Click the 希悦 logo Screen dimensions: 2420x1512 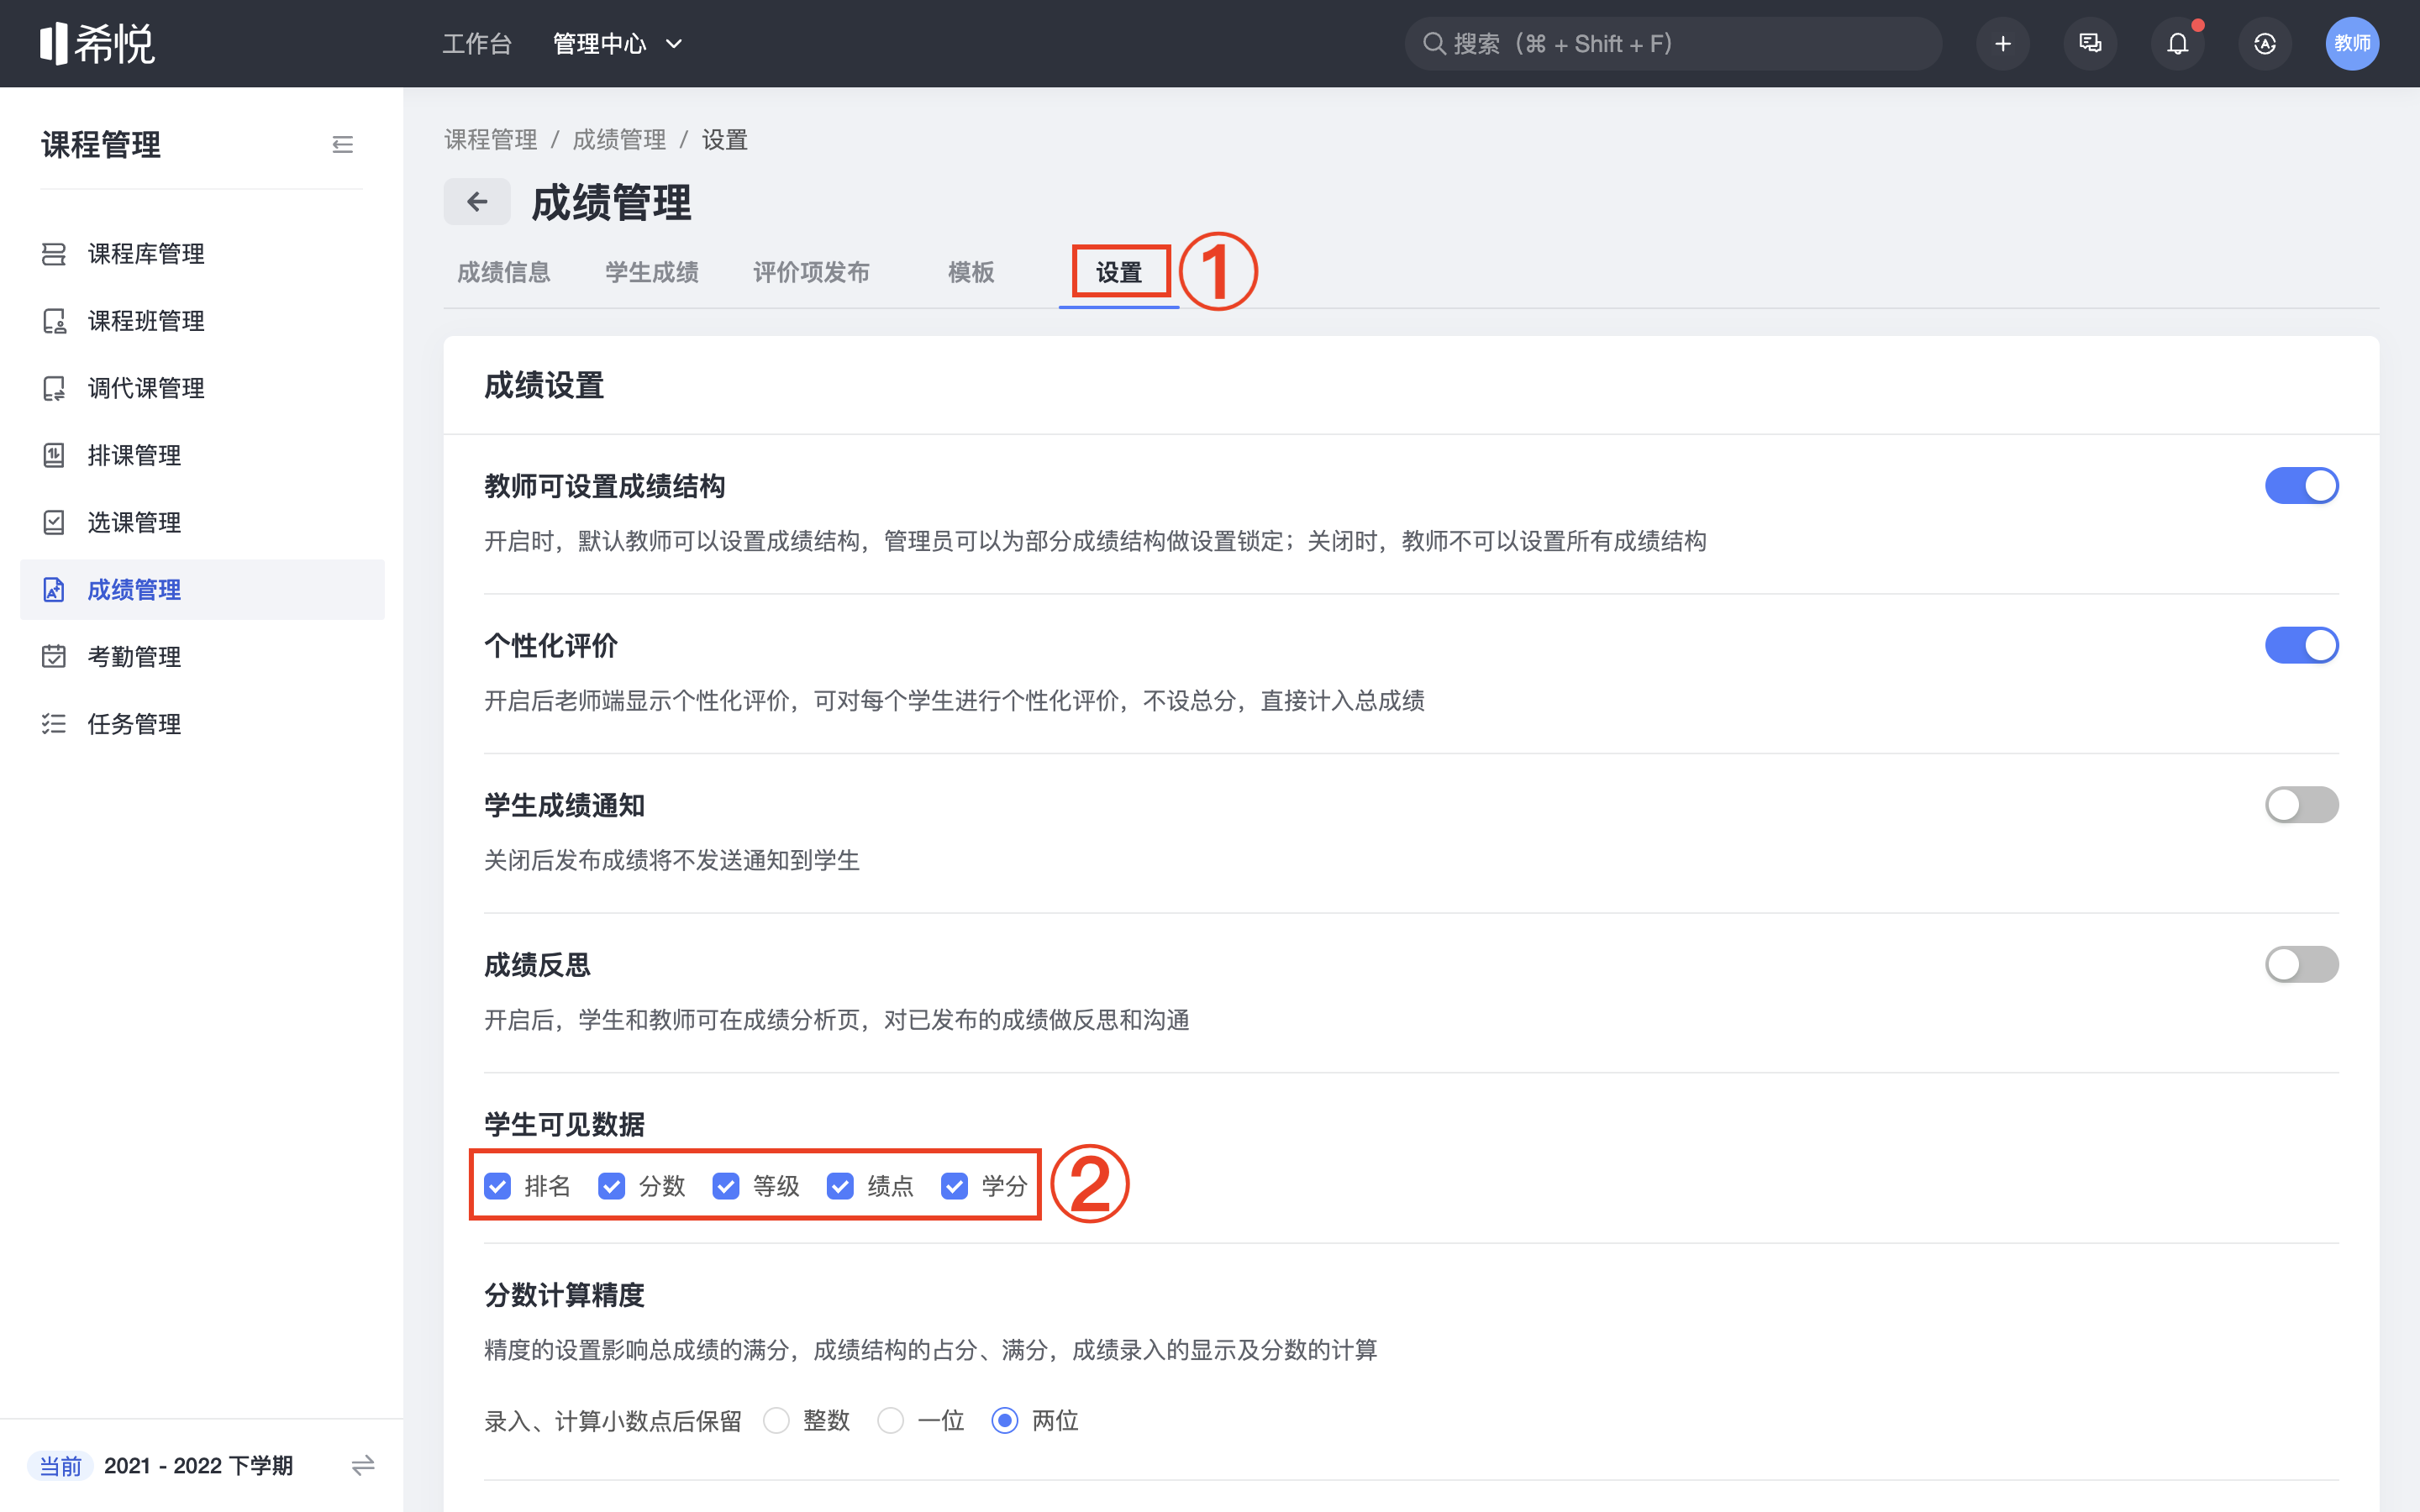point(97,43)
